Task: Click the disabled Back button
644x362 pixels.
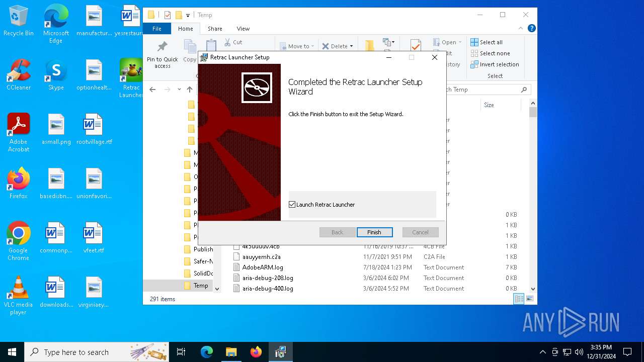Action: [x=337, y=232]
